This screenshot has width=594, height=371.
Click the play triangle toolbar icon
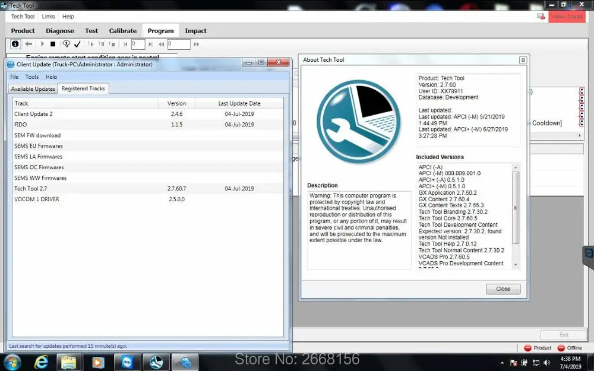42,44
